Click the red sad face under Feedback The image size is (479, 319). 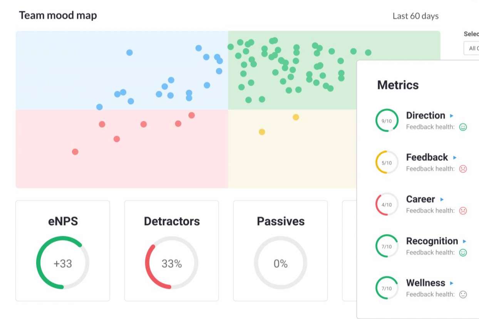[x=463, y=169]
